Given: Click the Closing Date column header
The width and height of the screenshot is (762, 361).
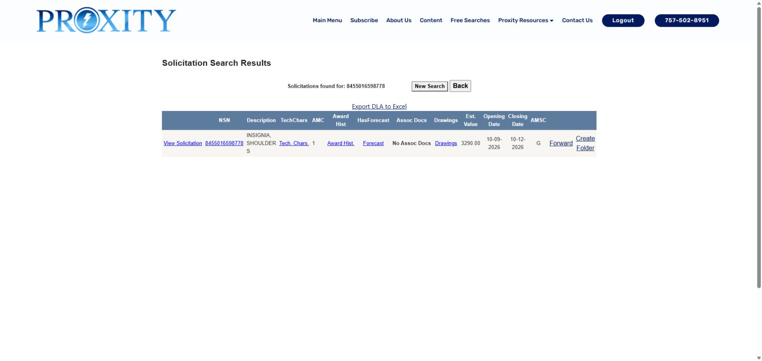Looking at the screenshot, I should pyautogui.click(x=518, y=120).
